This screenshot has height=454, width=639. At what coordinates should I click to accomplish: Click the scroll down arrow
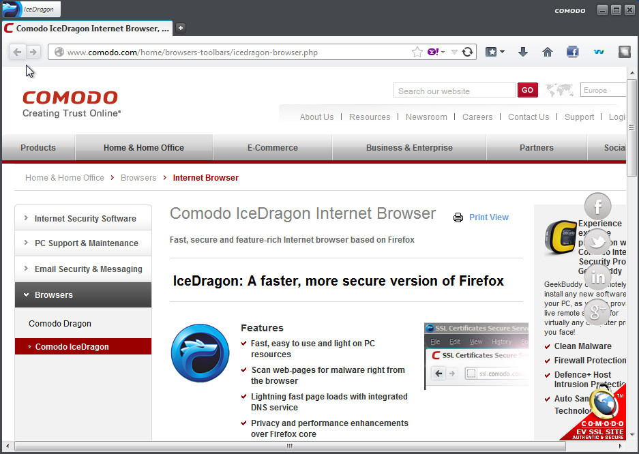point(631,435)
